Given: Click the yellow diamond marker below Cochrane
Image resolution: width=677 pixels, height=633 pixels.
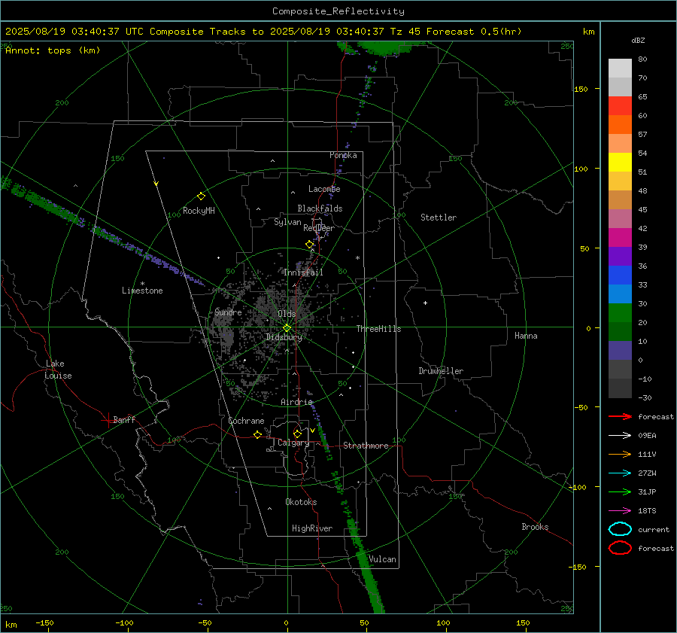Looking at the screenshot, I should [x=258, y=434].
